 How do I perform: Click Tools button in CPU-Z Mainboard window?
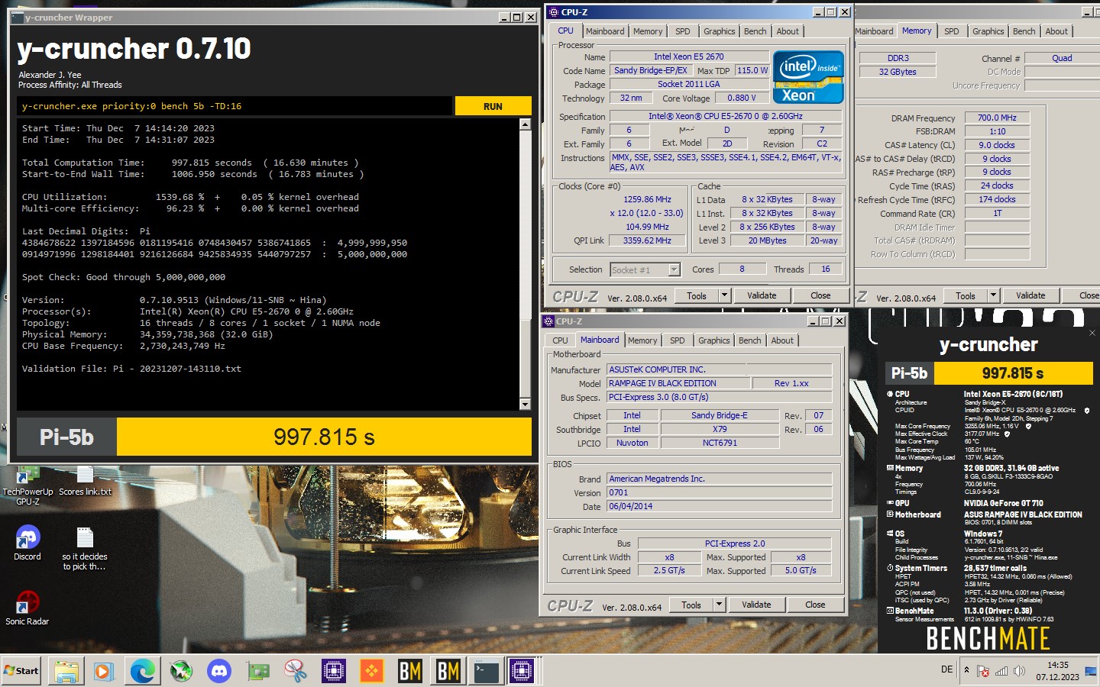691,605
